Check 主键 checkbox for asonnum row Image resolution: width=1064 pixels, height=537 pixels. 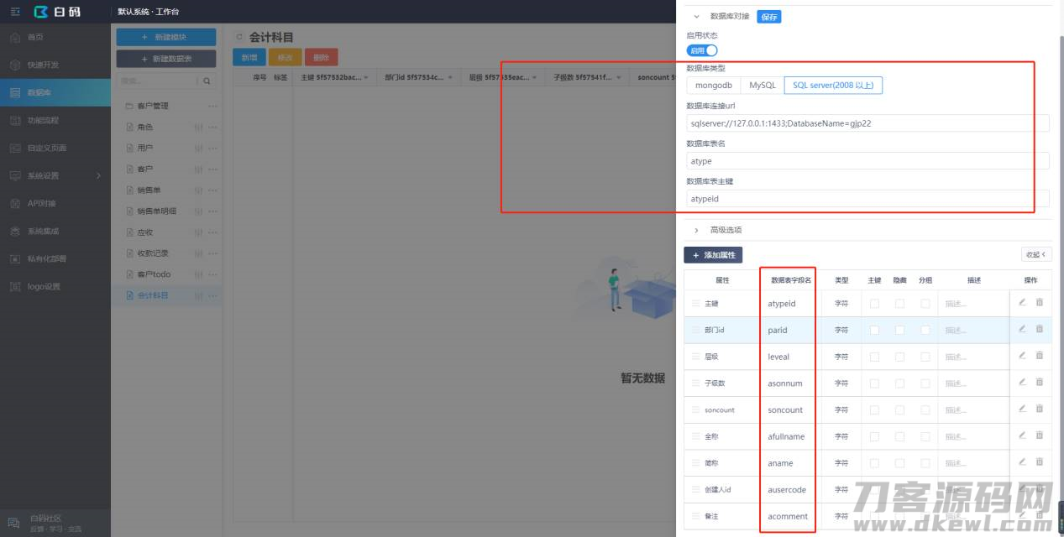874,383
